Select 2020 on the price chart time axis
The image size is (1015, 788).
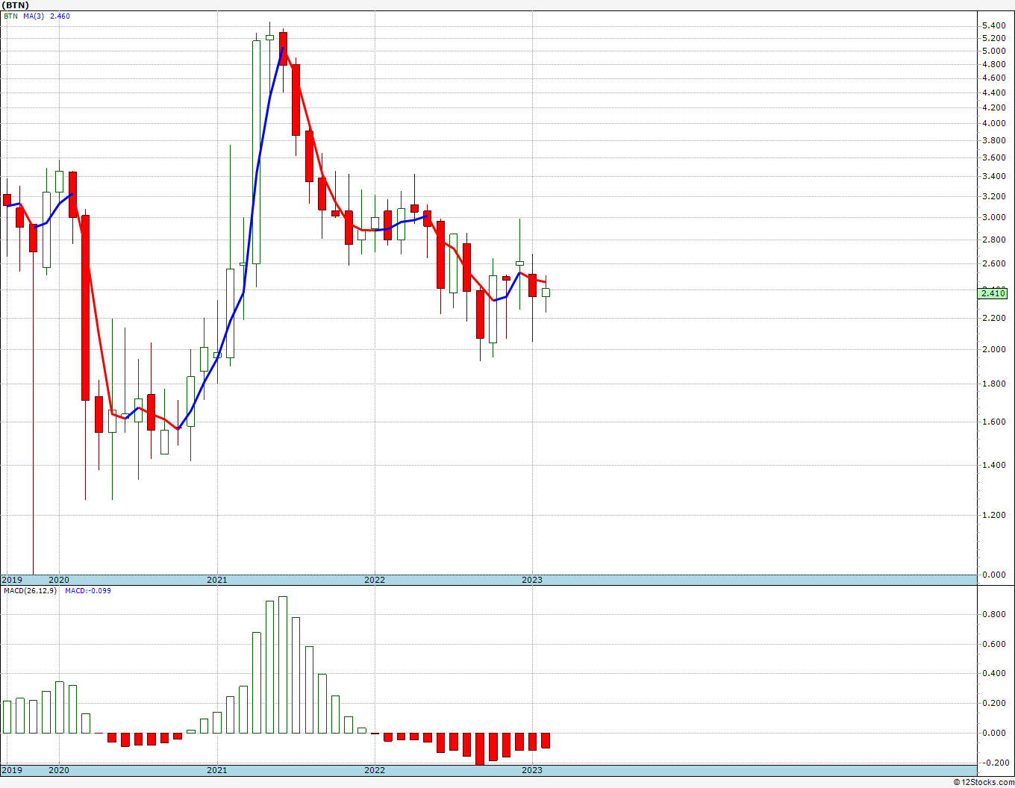tap(59, 580)
